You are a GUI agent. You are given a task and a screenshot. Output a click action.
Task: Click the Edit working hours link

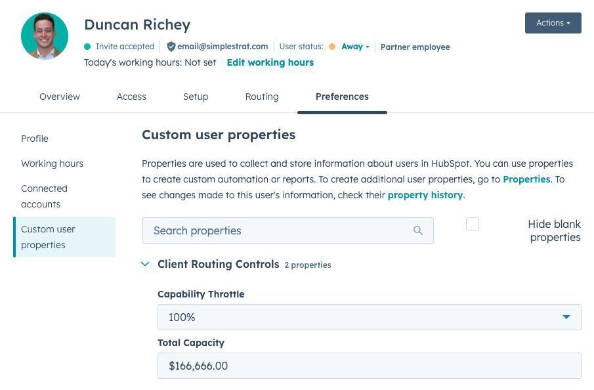click(x=270, y=62)
